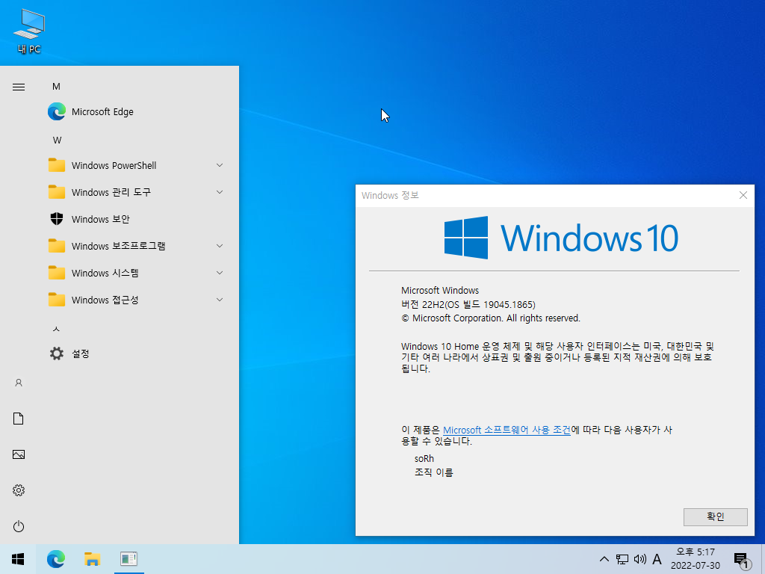Expand Windows 시스템 chevron
This screenshot has height=574, width=765.
pos(220,273)
